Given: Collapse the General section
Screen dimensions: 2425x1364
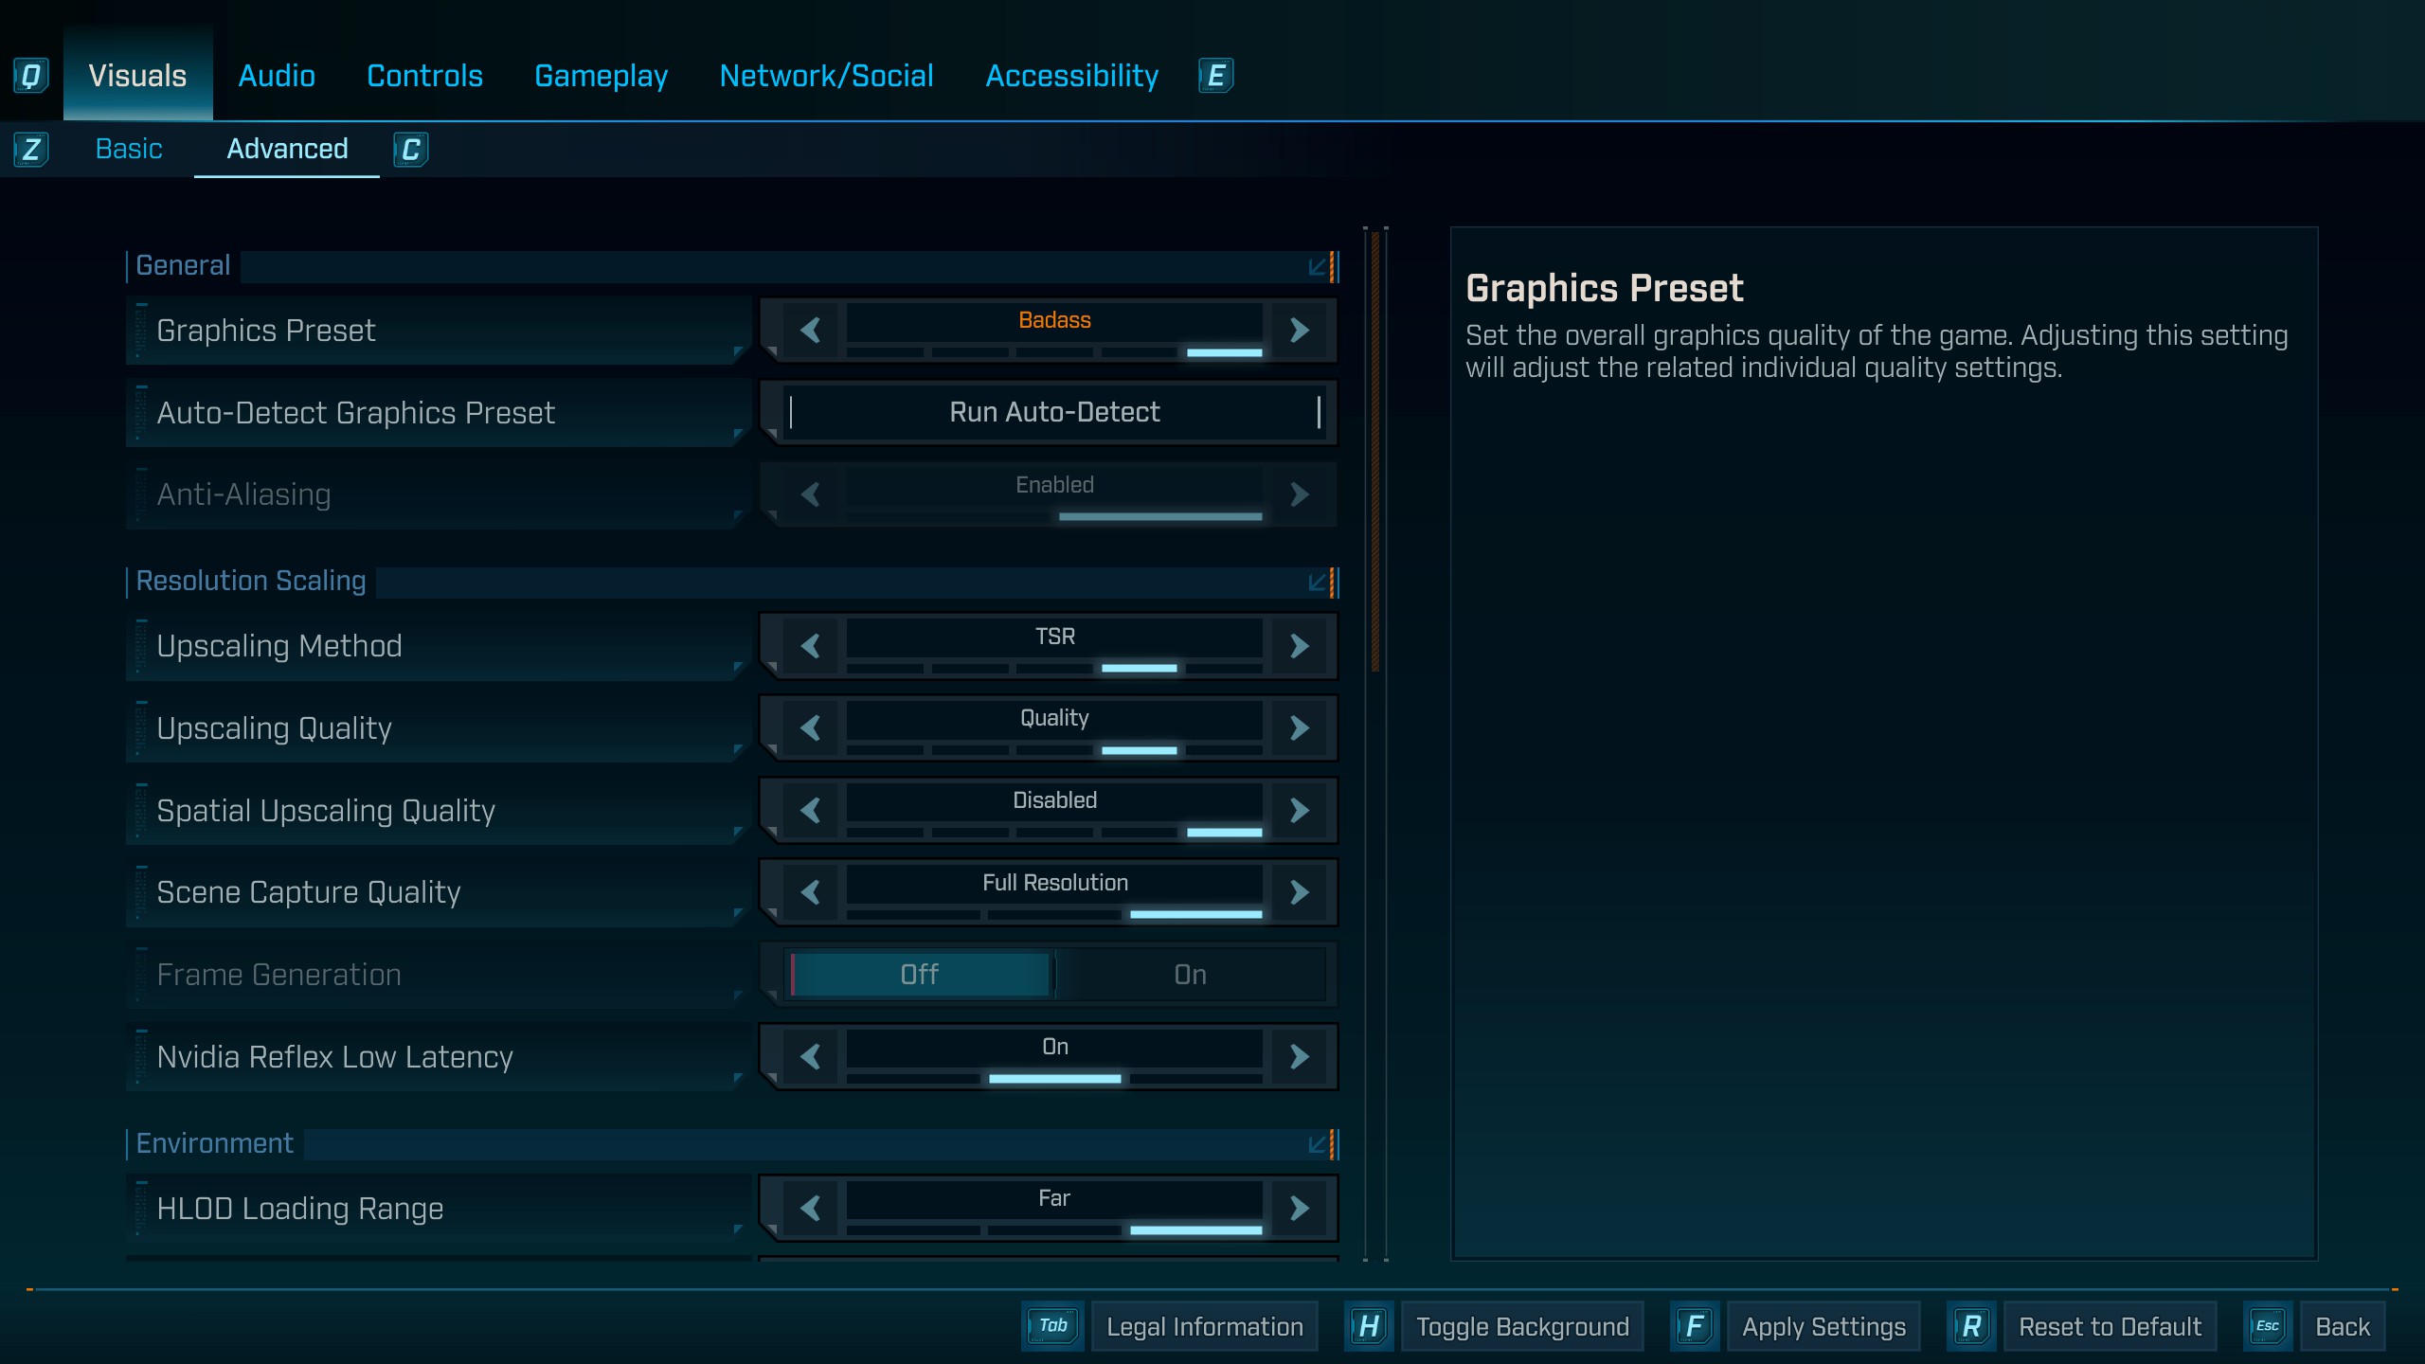Looking at the screenshot, I should [x=1318, y=267].
